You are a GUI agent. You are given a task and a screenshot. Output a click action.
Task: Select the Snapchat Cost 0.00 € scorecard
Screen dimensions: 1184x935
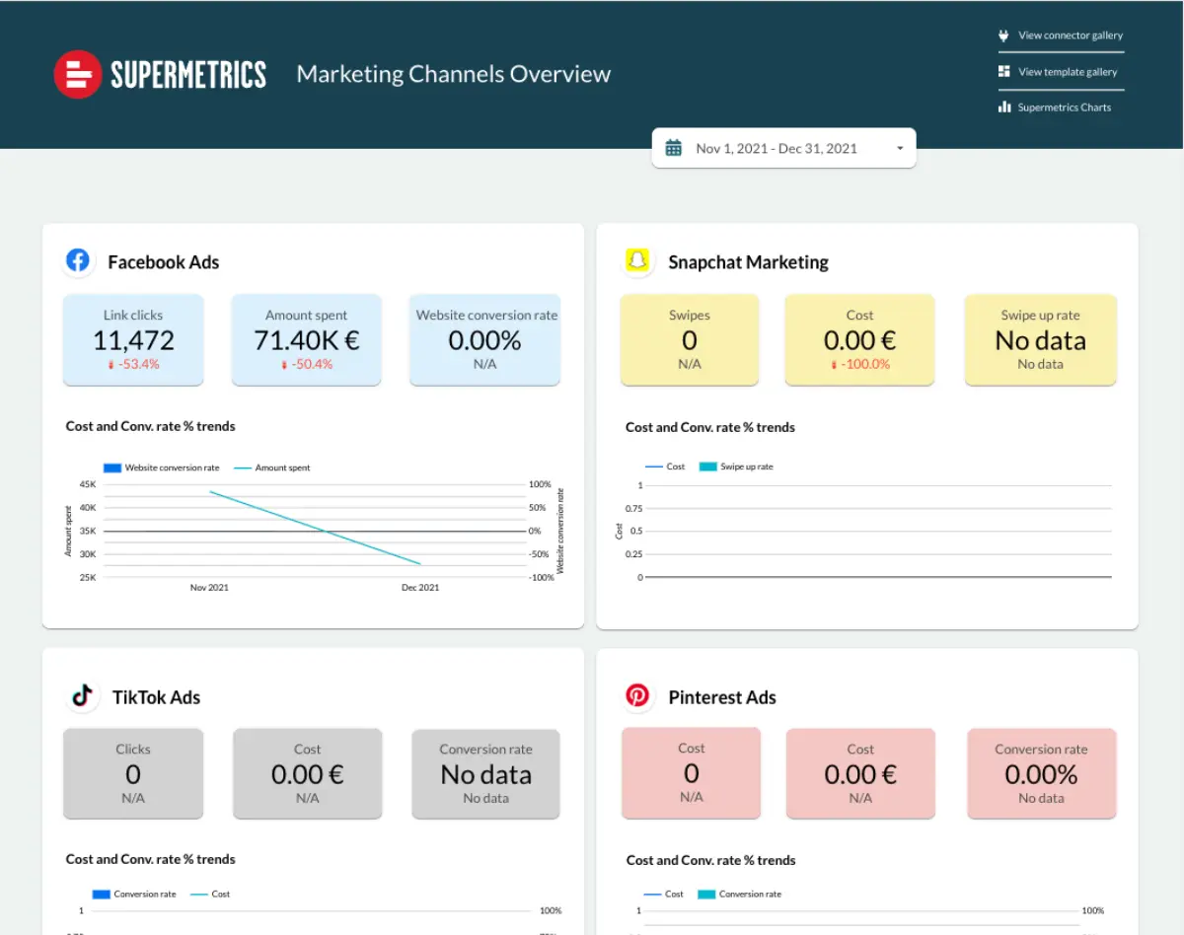(859, 339)
